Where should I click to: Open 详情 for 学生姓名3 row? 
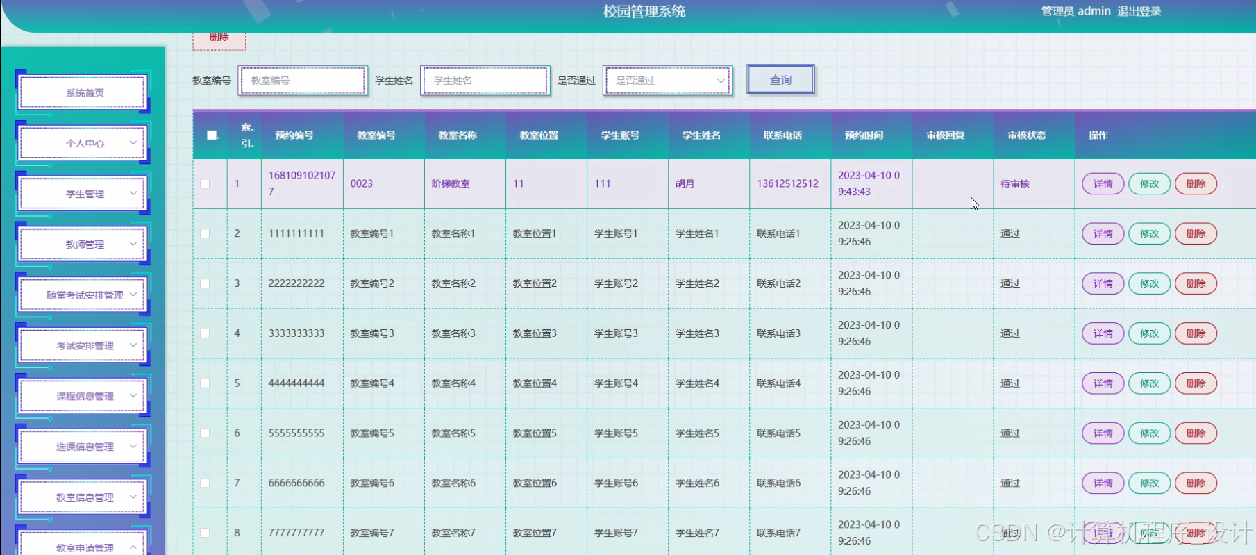click(x=1103, y=333)
